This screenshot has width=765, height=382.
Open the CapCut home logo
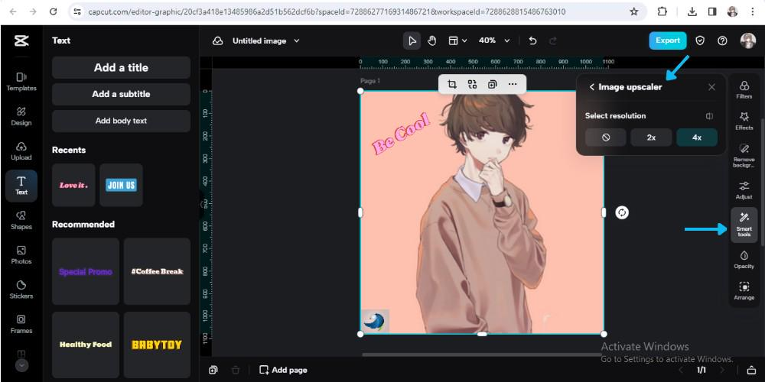click(21, 41)
